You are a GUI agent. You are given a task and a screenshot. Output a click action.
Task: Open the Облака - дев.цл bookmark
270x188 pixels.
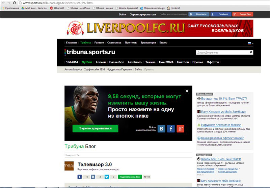click(x=103, y=8)
